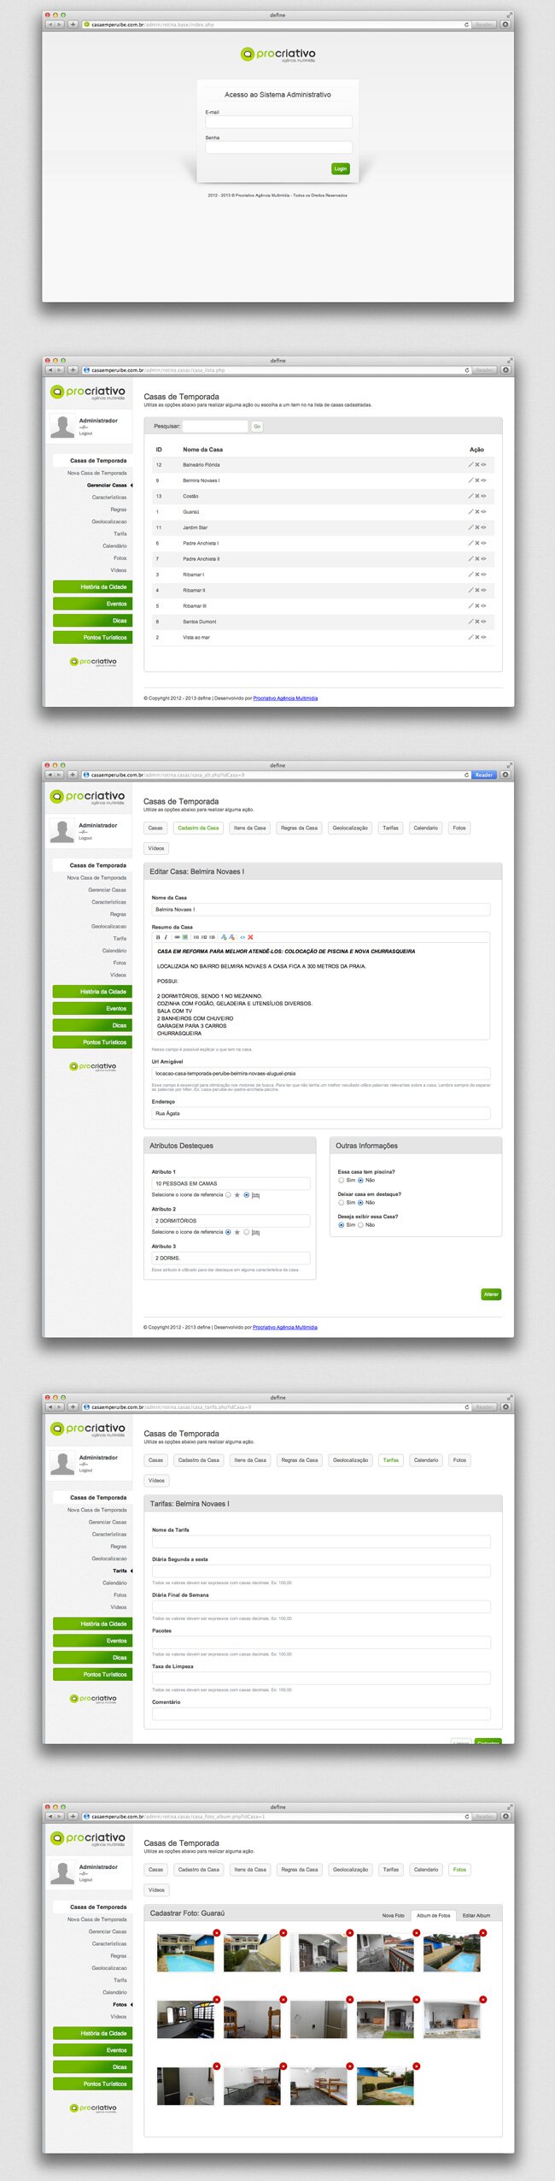The image size is (555, 2181).
Task: Edit Balneário Flórida with its pencil icon
Action: click(x=470, y=465)
